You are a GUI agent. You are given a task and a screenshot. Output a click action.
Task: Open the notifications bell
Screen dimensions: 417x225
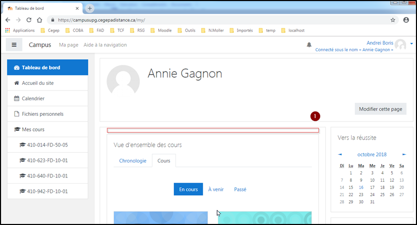tap(309, 45)
